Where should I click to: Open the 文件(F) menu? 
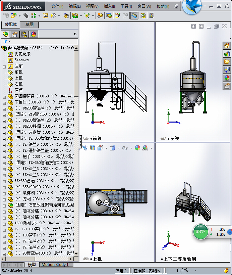(57, 6)
